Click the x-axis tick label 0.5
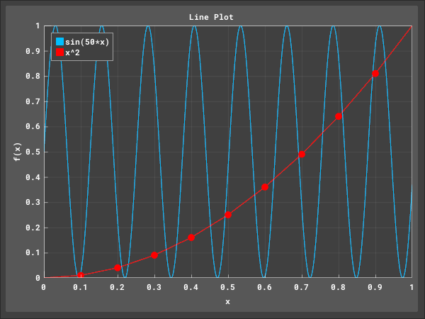 pyautogui.click(x=227, y=287)
